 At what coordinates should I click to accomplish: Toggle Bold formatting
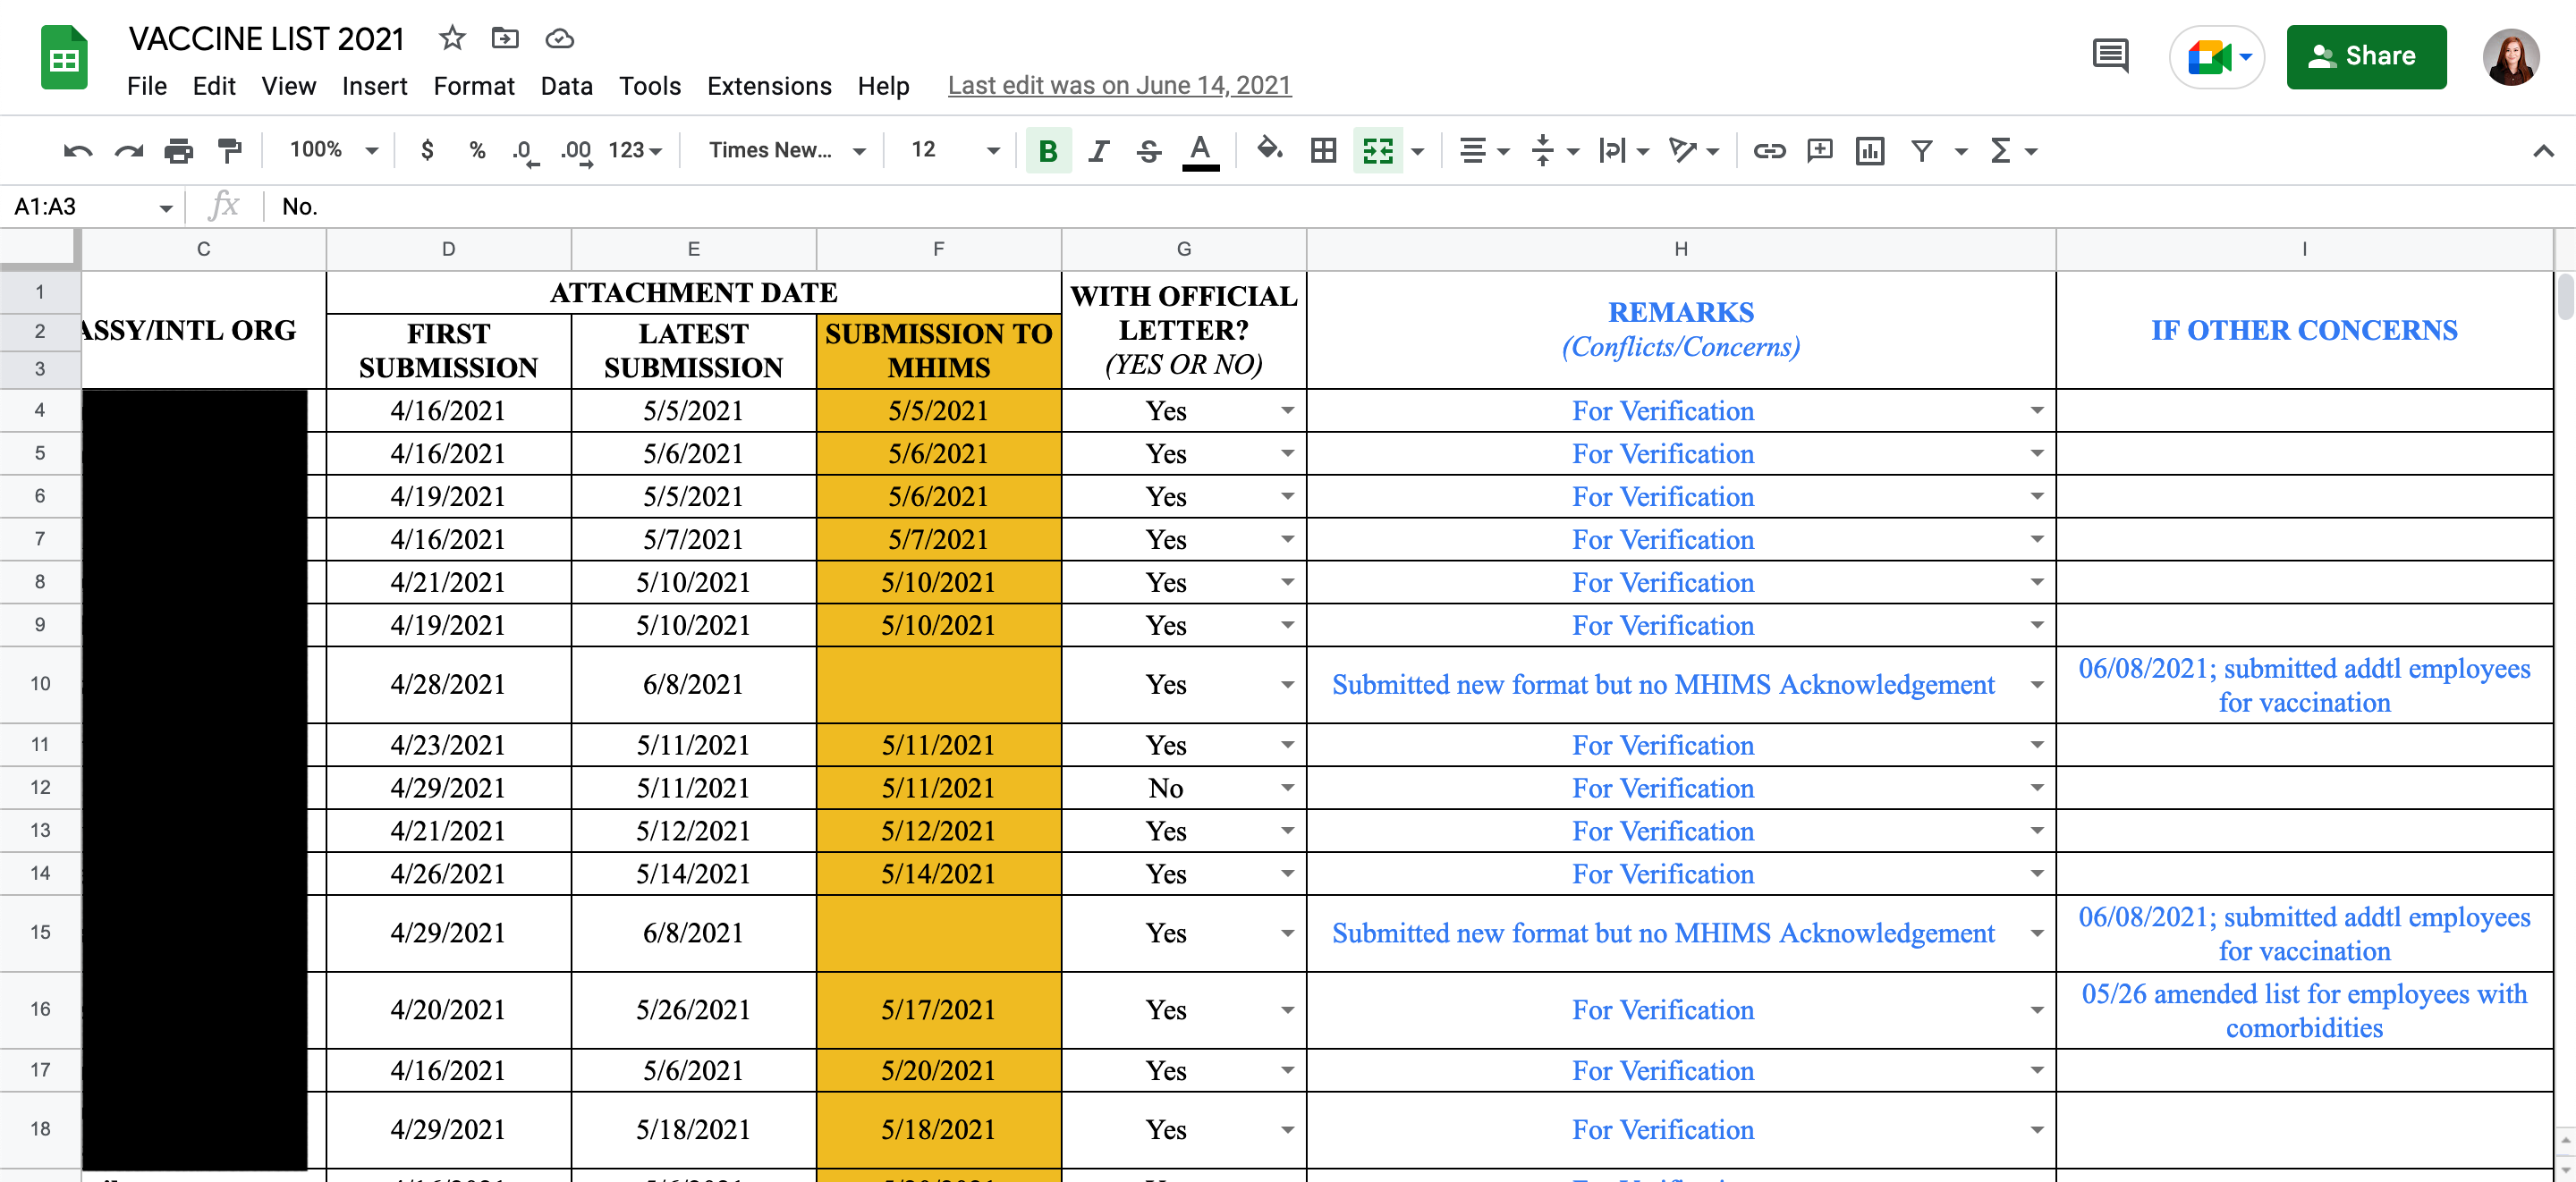tap(1047, 151)
